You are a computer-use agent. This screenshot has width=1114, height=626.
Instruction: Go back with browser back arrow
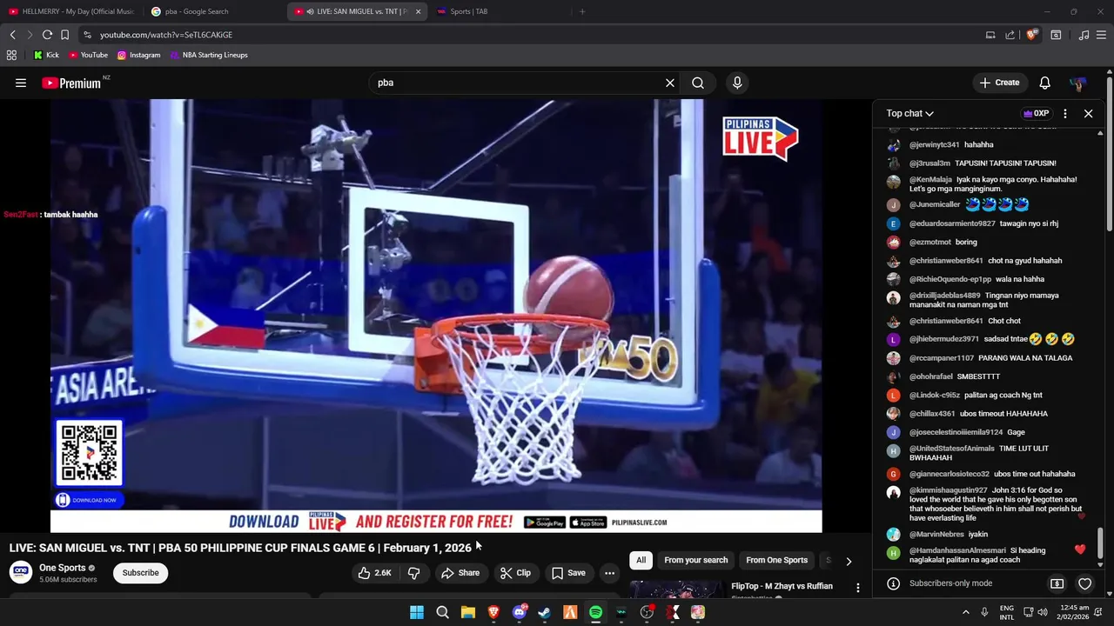[x=13, y=35]
